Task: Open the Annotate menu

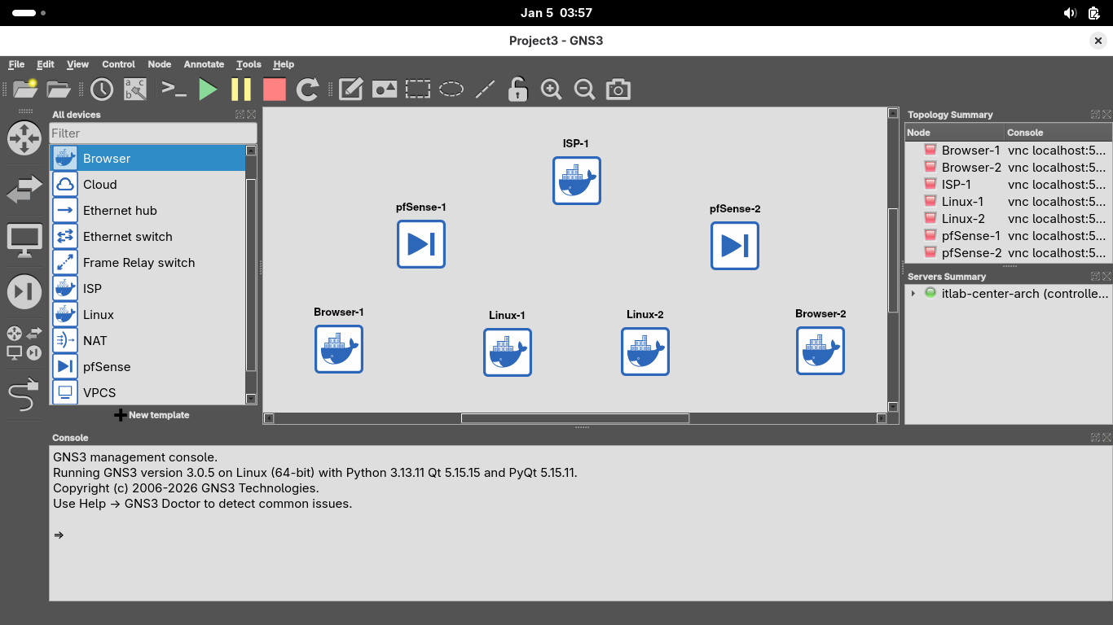Action: click(x=204, y=64)
